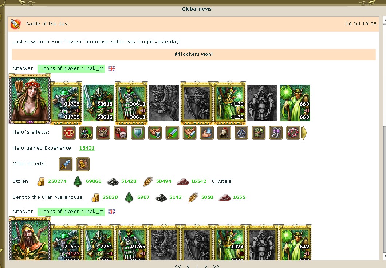The image size is (386, 268).
Task: Go to the next news page
Action: [206, 266]
